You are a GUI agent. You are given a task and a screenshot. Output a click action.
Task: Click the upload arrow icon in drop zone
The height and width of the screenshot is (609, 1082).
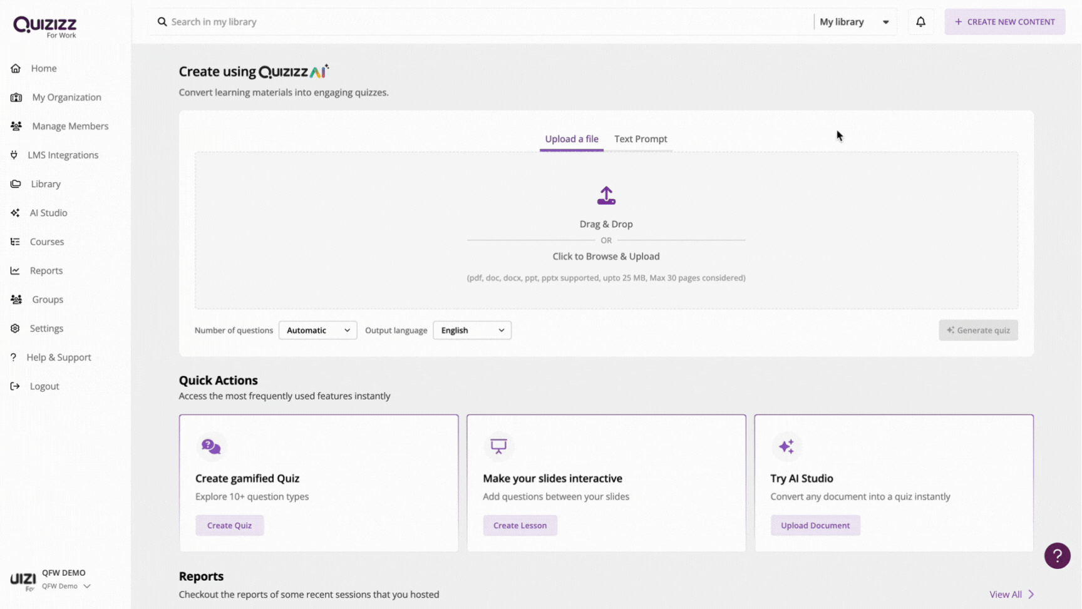coord(606,195)
